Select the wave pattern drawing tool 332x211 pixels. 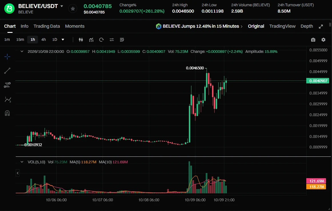click(x=8, y=99)
